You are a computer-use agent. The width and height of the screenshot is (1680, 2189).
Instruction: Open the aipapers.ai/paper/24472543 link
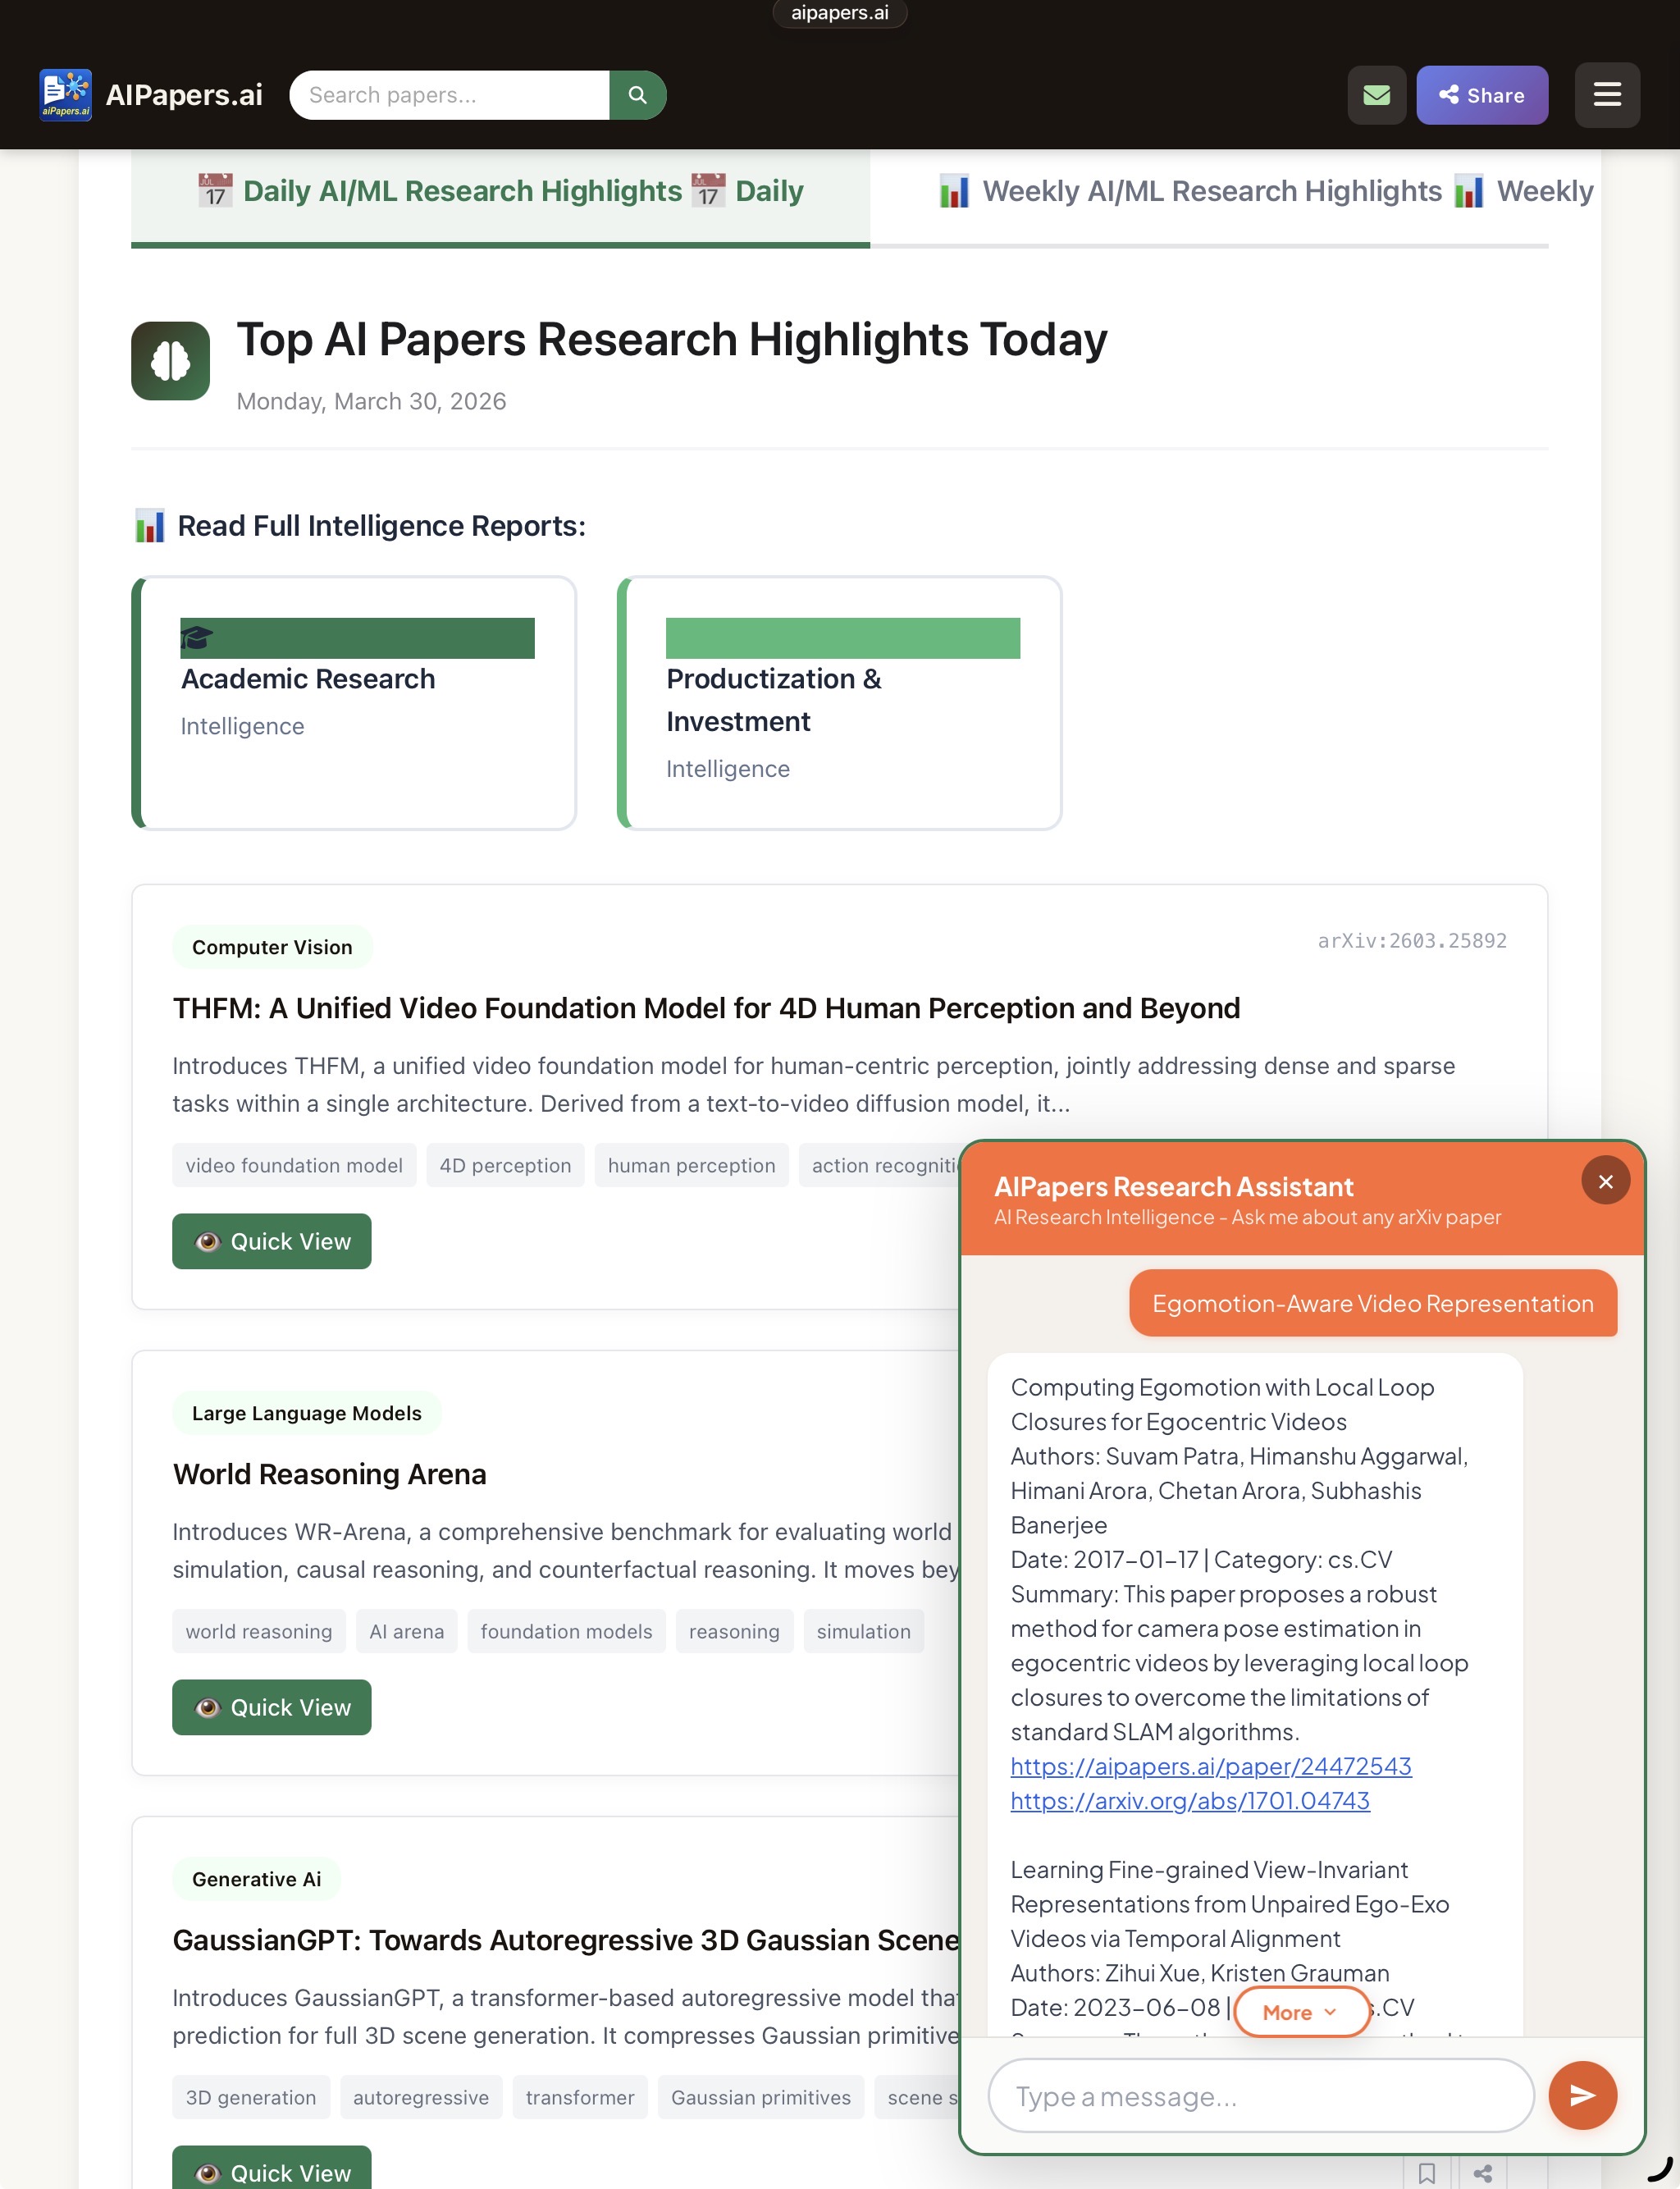point(1210,1766)
